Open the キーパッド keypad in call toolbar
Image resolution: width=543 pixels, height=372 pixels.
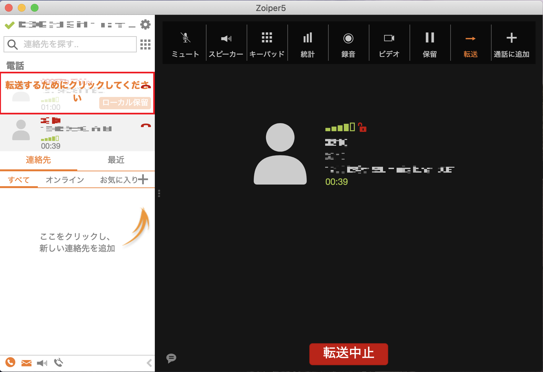(x=267, y=43)
